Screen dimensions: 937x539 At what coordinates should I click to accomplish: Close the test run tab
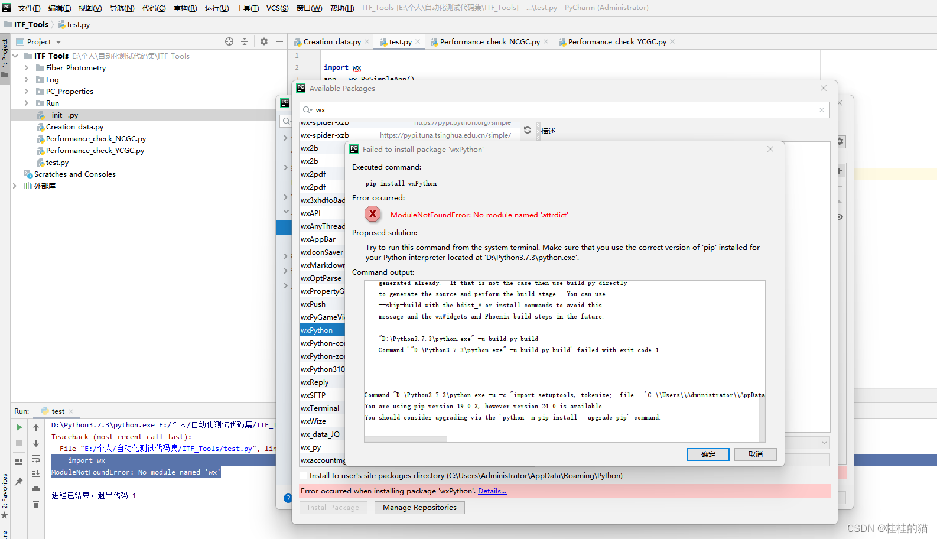coord(71,411)
